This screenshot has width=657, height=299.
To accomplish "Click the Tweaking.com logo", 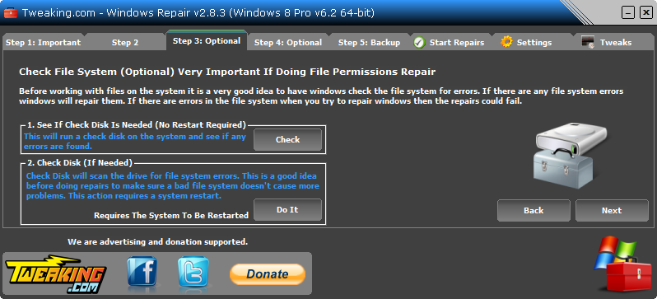I will (56, 273).
